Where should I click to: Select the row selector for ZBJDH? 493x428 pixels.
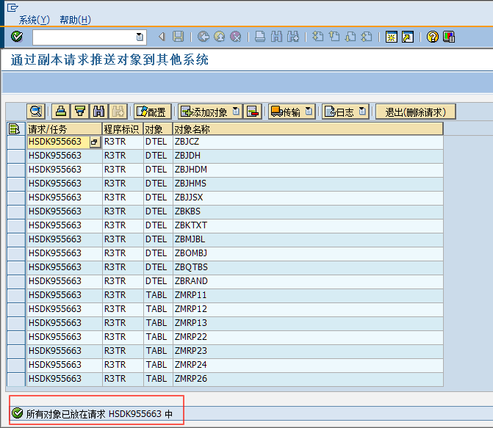tap(16, 156)
